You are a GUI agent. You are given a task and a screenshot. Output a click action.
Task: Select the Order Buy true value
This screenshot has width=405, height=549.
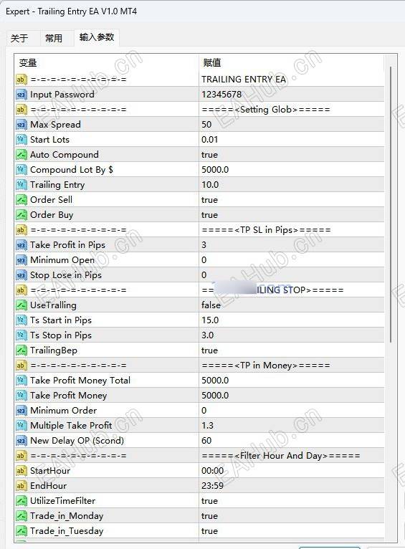(209, 215)
